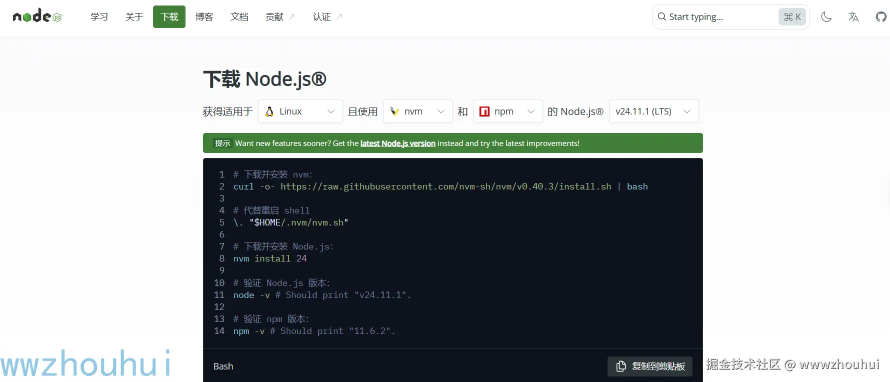This screenshot has height=382, width=890.
Task: Click the 下载 Node.js® page heading
Action: tap(264, 79)
